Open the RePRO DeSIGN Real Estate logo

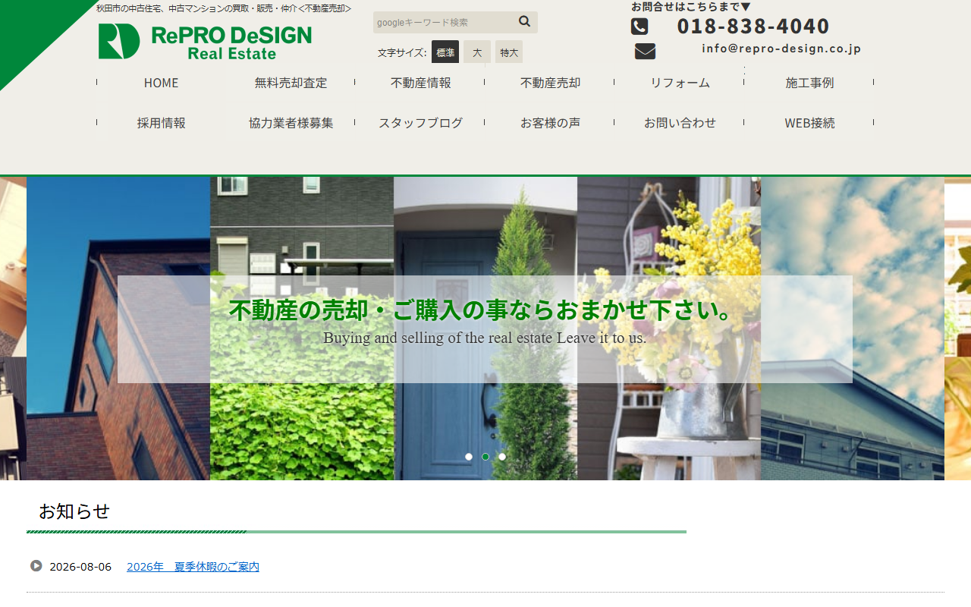[x=205, y=41]
